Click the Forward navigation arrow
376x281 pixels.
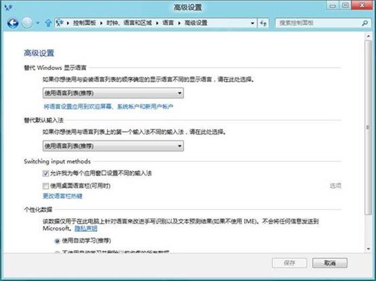tap(27, 23)
